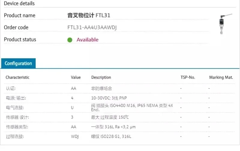
Task: Click the Marking Mat. column header
Action: click(x=221, y=77)
